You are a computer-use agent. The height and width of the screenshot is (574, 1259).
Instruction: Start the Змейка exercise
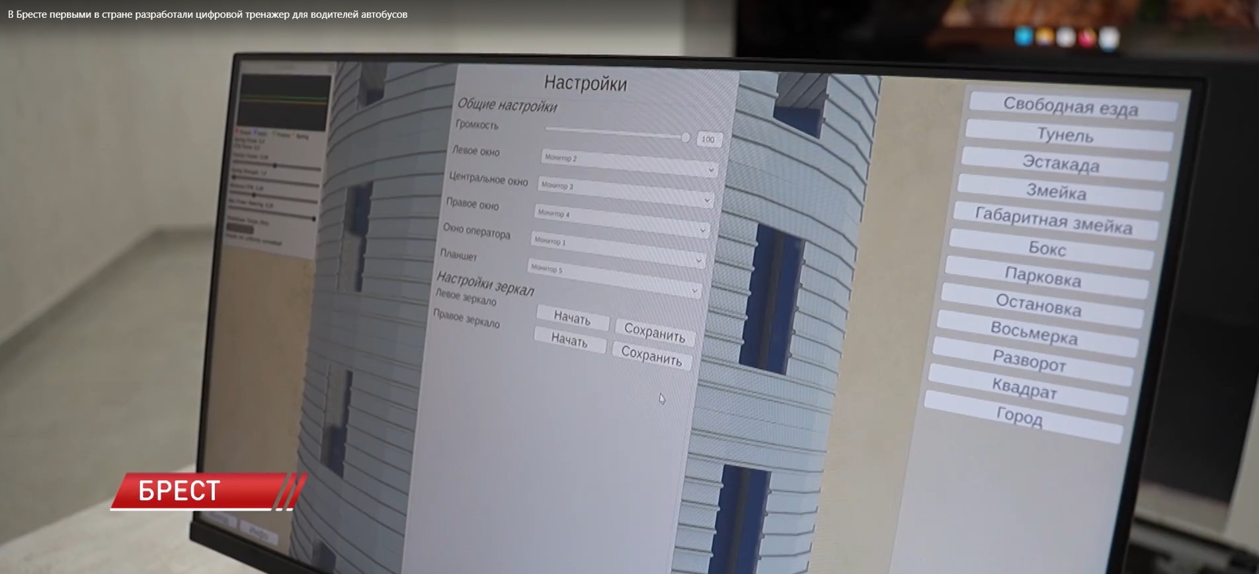(1057, 192)
